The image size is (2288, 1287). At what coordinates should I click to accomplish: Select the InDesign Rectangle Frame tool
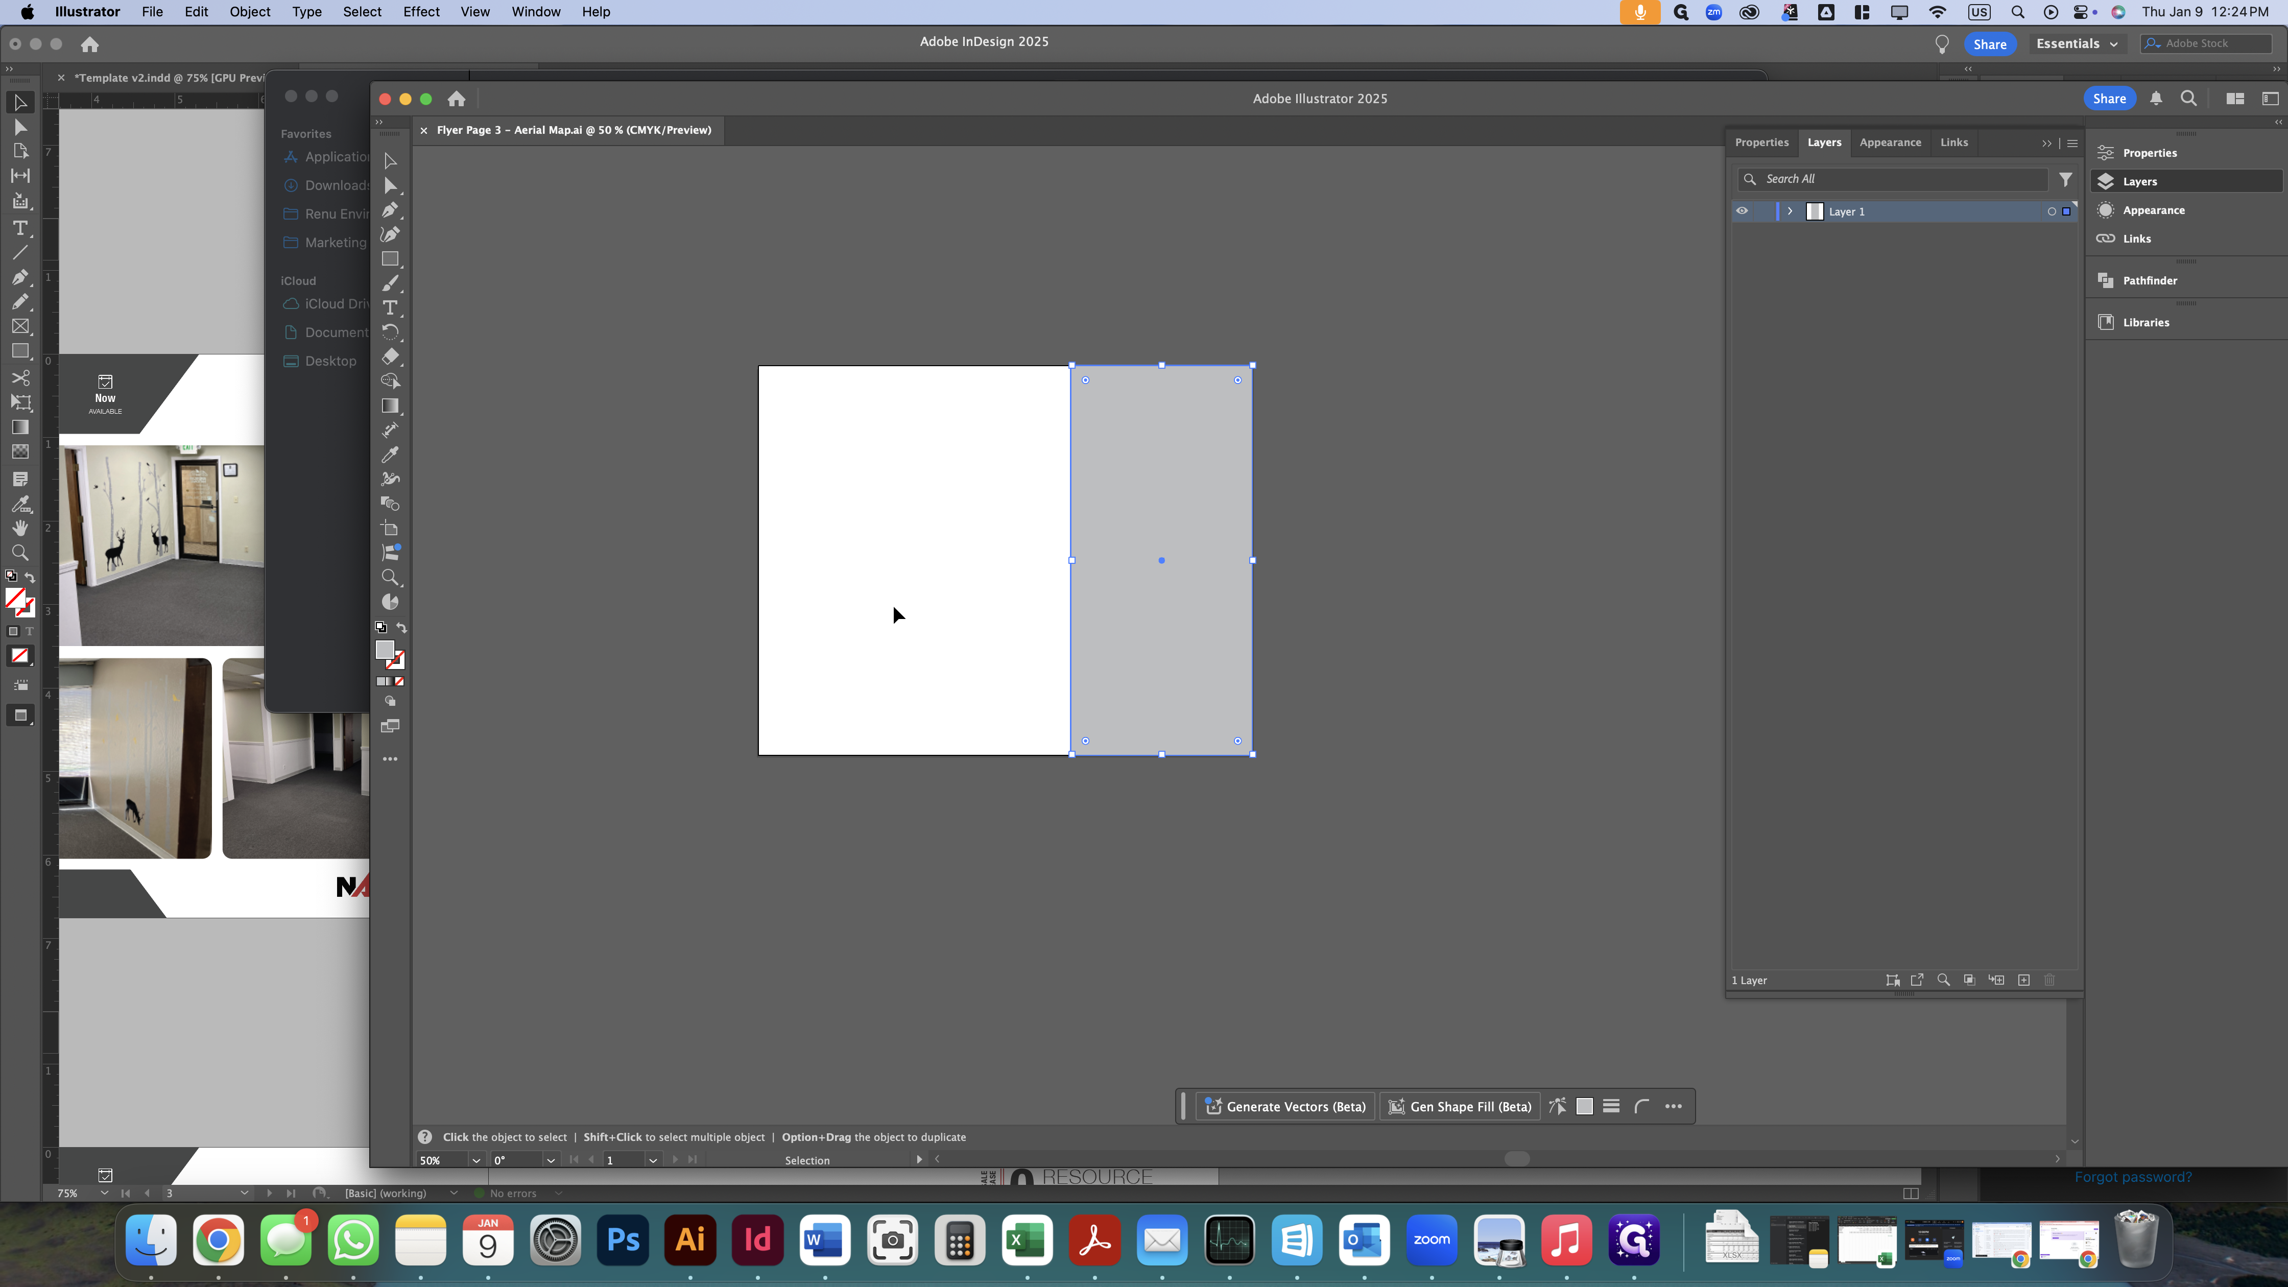point(20,327)
